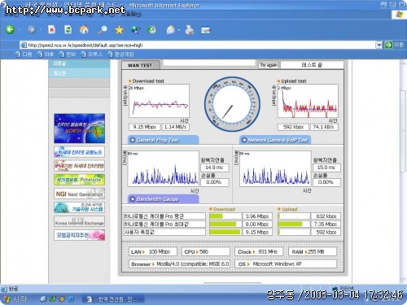The height and width of the screenshot is (305, 407).
Task: Click the OS Microsoft Windows XP box
Action: click(x=286, y=264)
